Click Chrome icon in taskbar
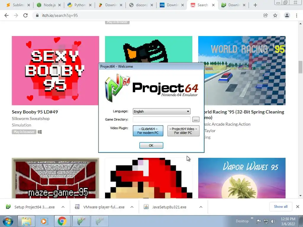 pyautogui.click(x=62, y=221)
